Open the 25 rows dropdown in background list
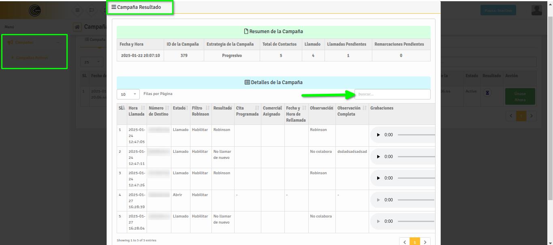 point(92,62)
